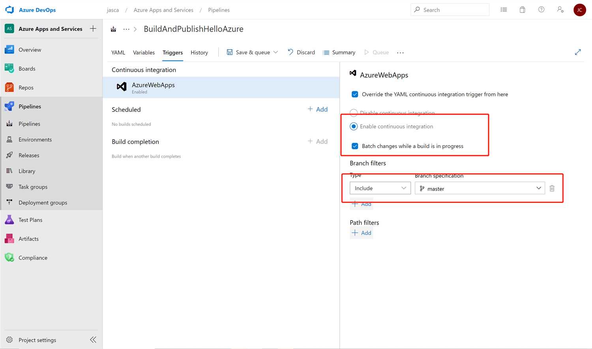The width and height of the screenshot is (592, 349).
Task: Click the AS project avatar icon
Action: coord(9,29)
